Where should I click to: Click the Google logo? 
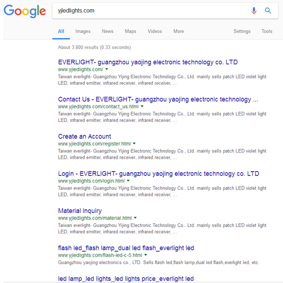tap(25, 11)
